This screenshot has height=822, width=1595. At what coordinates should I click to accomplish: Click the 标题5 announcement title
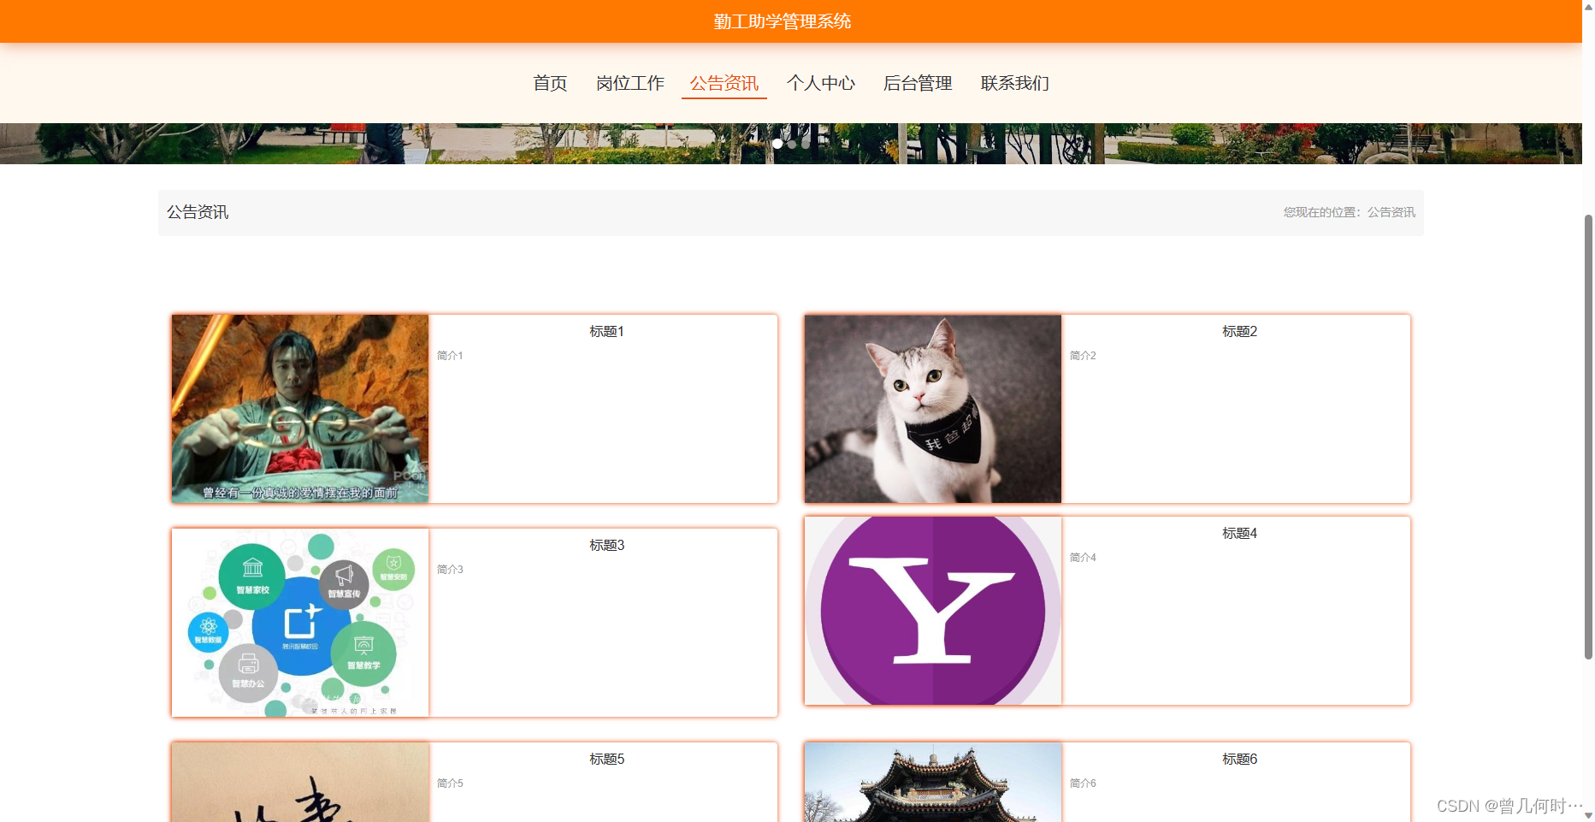click(x=606, y=759)
